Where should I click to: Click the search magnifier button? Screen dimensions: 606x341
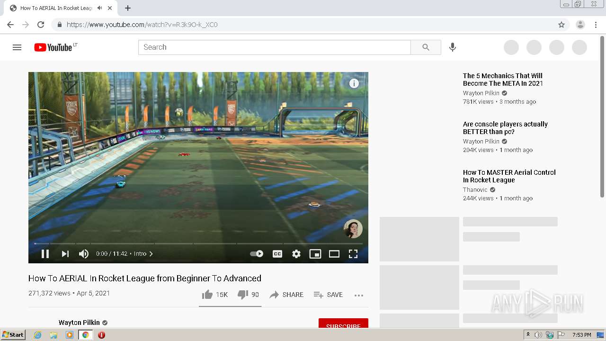coord(426,47)
